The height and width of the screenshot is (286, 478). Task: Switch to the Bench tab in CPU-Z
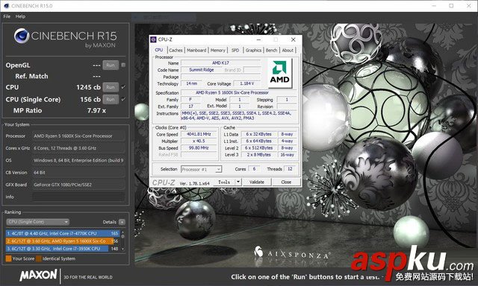tap(271, 51)
